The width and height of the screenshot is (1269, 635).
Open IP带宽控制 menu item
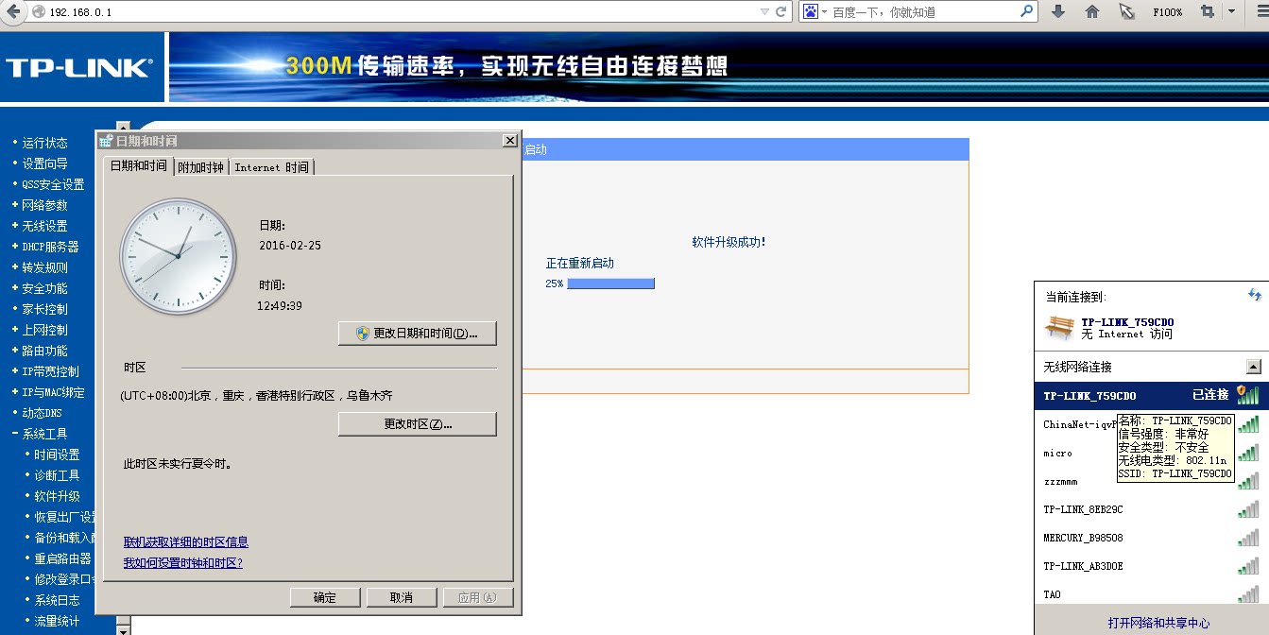[50, 371]
